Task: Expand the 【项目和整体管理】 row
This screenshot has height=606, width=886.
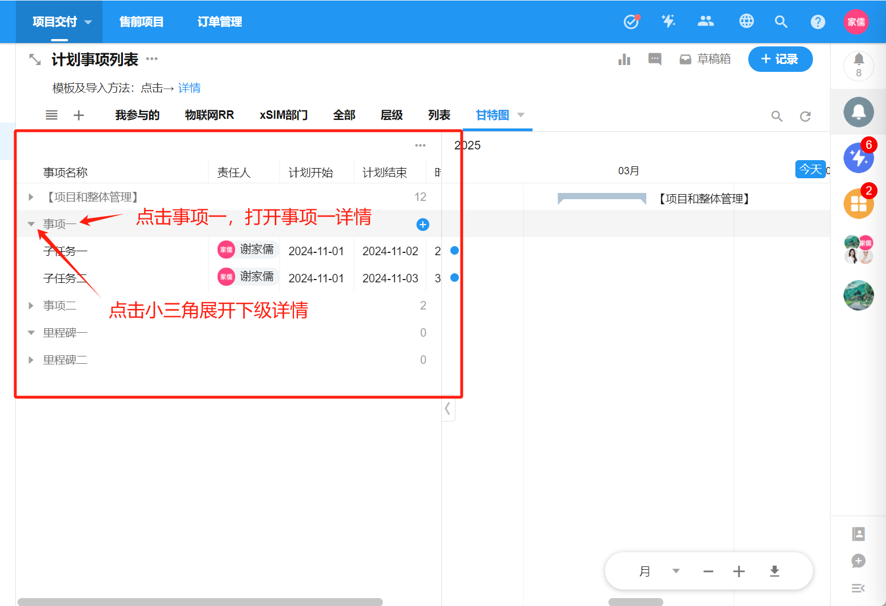Action: click(31, 197)
